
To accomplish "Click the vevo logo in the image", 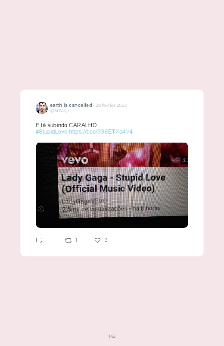I will click(75, 160).
